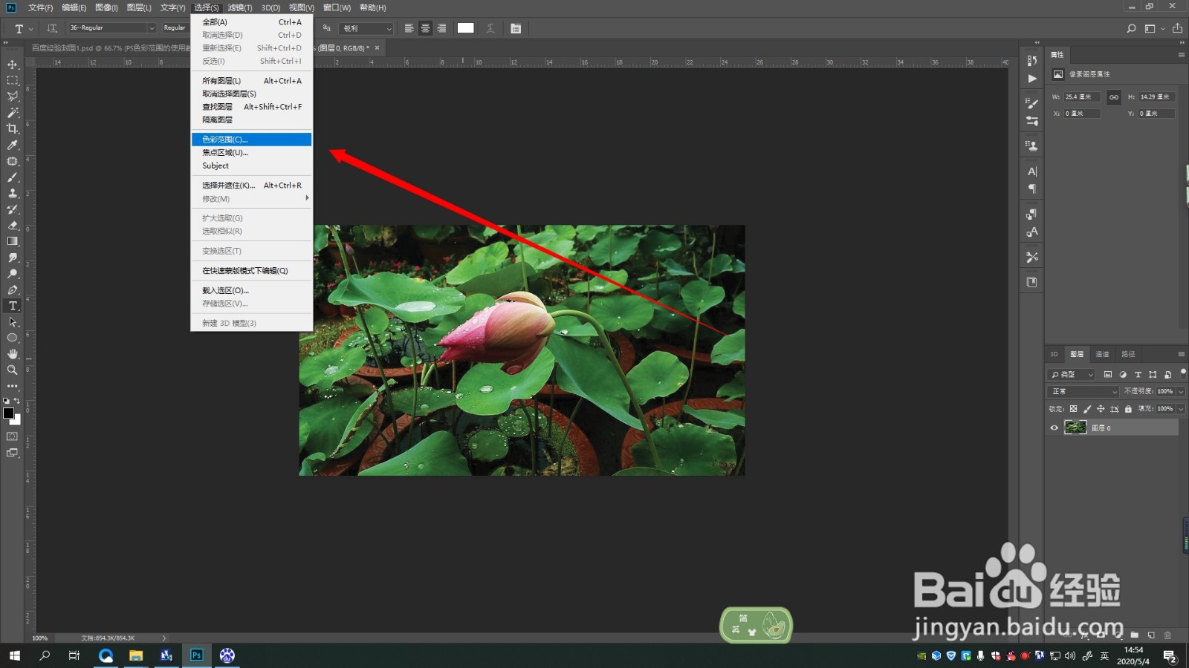The width and height of the screenshot is (1189, 668).
Task: Change the screen mode icon
Action: point(13,453)
